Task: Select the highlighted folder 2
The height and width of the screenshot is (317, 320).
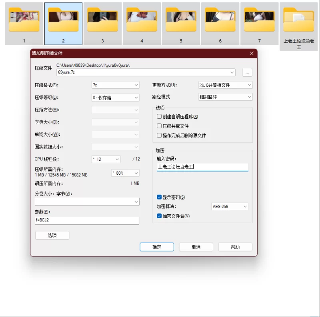Action: click(x=63, y=24)
